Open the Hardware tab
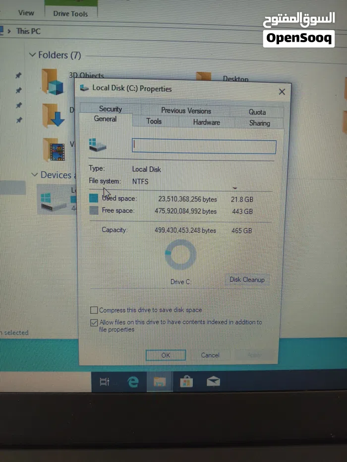Screen dimensions: 347x462 click(x=206, y=122)
